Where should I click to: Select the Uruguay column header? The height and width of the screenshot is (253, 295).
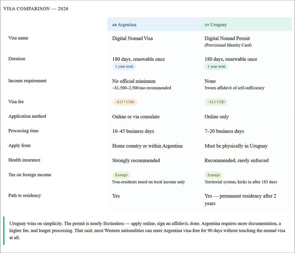point(245,25)
